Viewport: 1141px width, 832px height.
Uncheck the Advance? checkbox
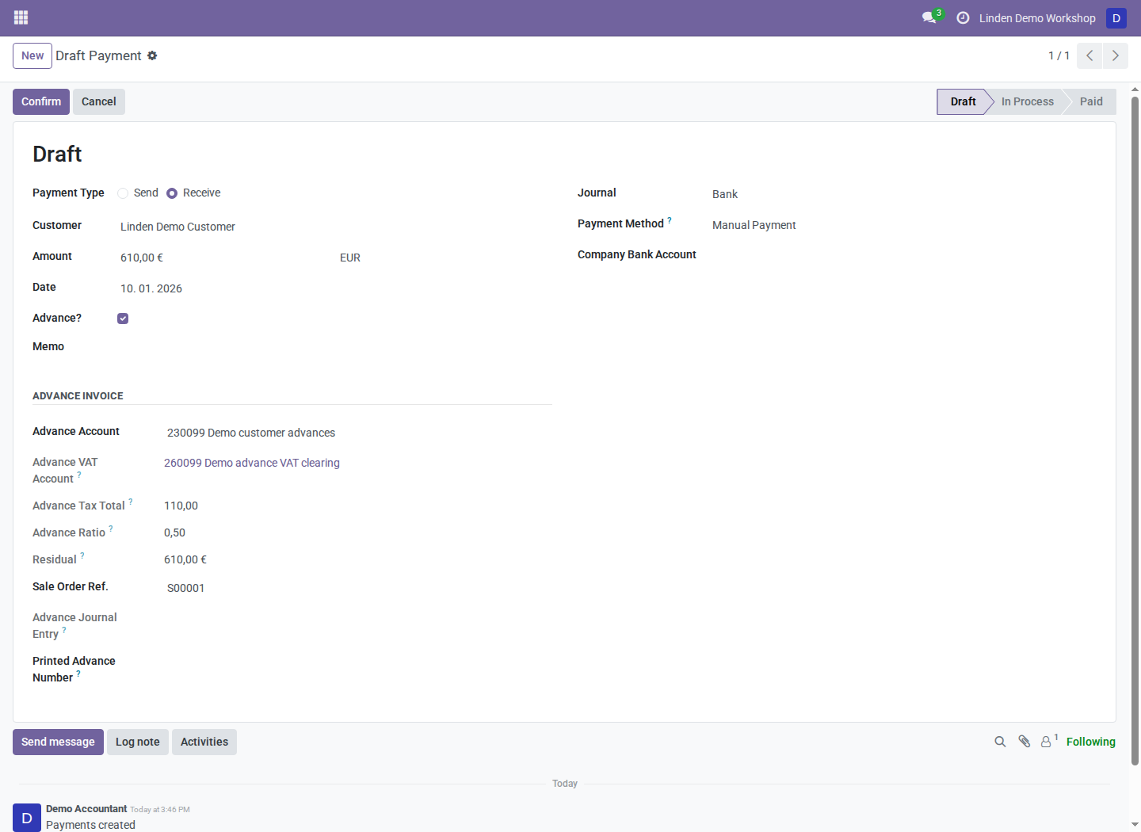pyautogui.click(x=123, y=319)
